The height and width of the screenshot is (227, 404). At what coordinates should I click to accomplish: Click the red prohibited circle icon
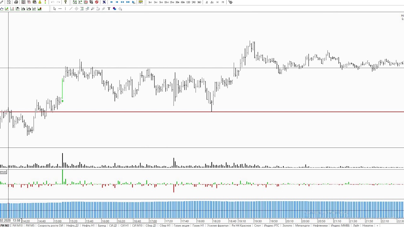tap(97, 2)
